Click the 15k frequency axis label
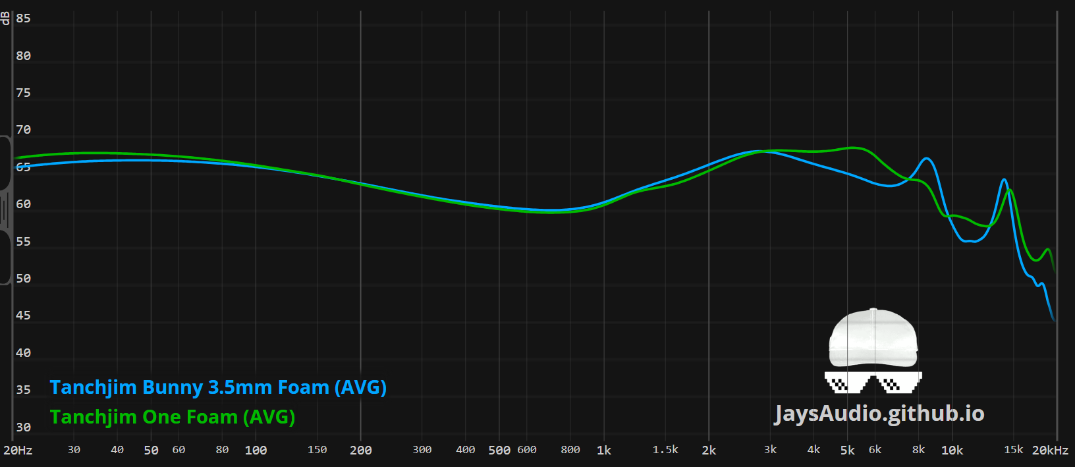Viewport: 1075px width, 467px height. 1013,450
